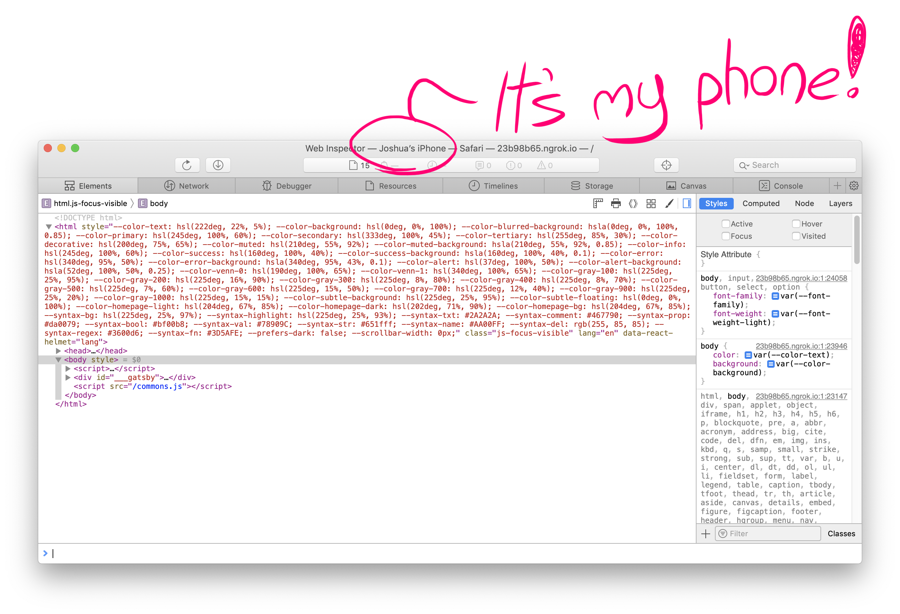The height and width of the screenshot is (614, 900).
Task: Select the Styles sidebar tab
Action: point(716,204)
